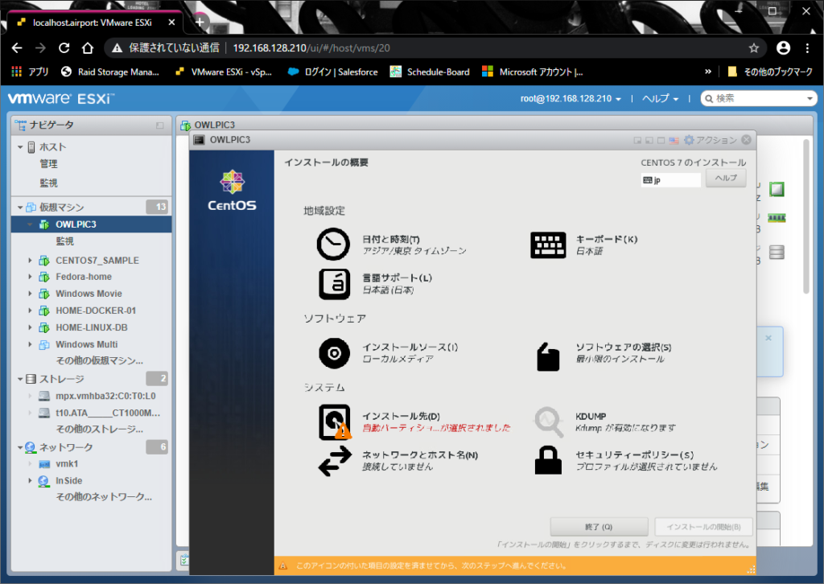
Task: Select the localhost.airport VMware ESXi browser tab
Action: click(x=93, y=23)
